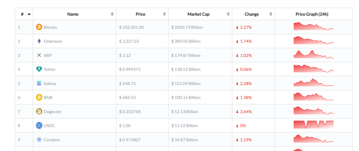This screenshot has height=151, width=359.
Task: Click USDC's red down-arrow change icon
Action: pos(237,126)
